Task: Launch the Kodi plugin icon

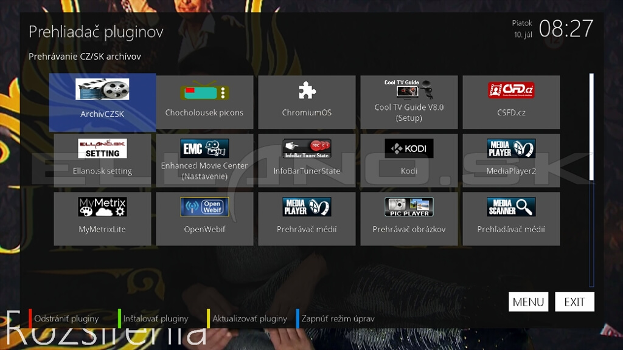Action: click(409, 148)
